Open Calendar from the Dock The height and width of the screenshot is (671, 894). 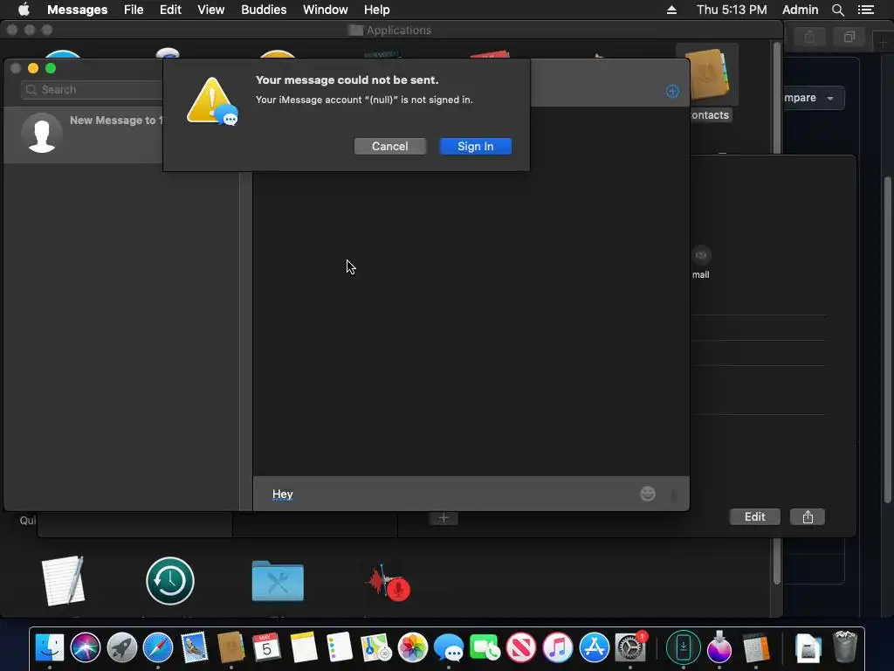tap(267, 647)
